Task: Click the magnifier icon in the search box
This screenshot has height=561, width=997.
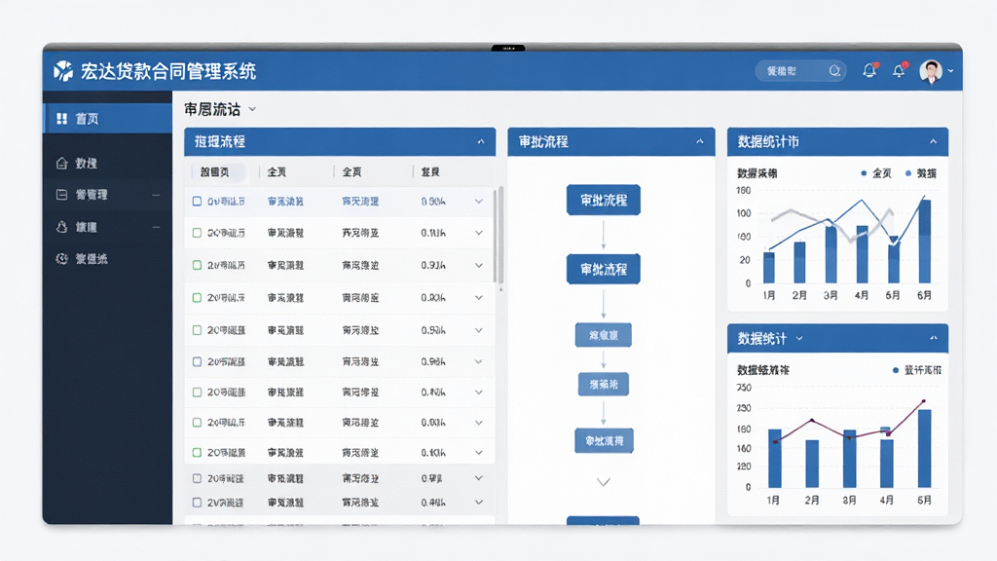Action: point(834,71)
